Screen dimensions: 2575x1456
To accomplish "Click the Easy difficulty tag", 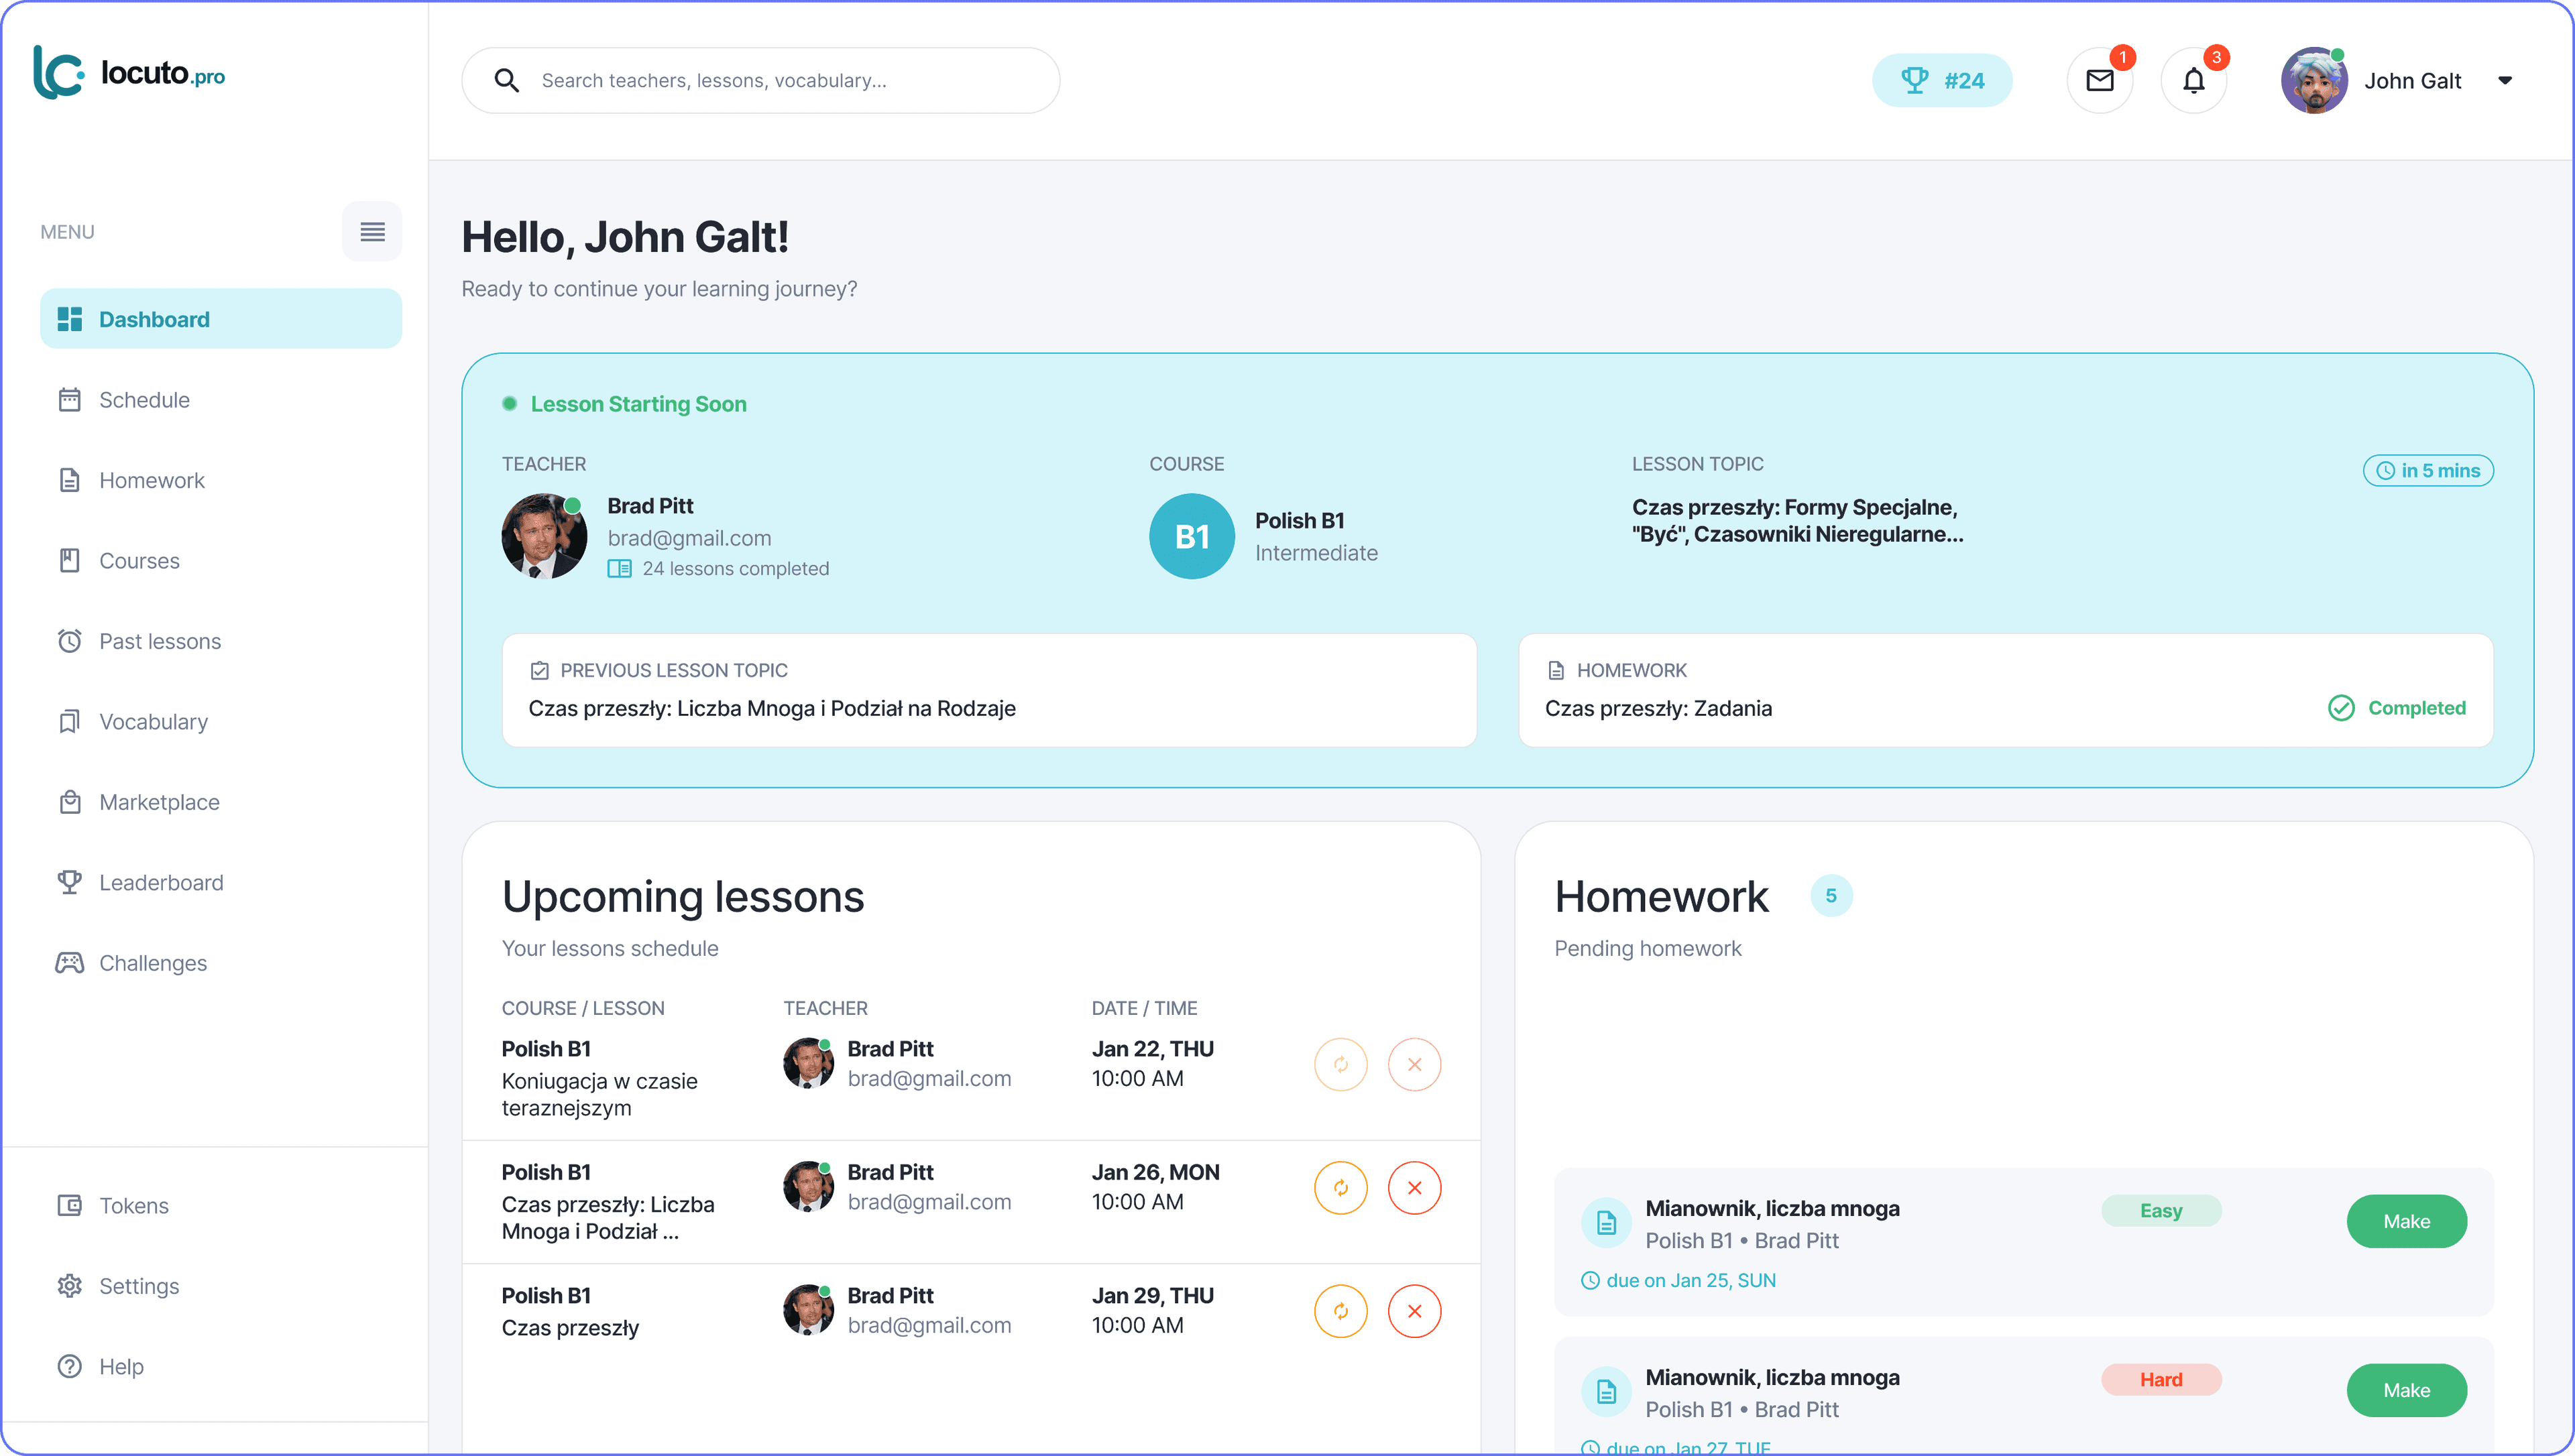I will point(2161,1211).
